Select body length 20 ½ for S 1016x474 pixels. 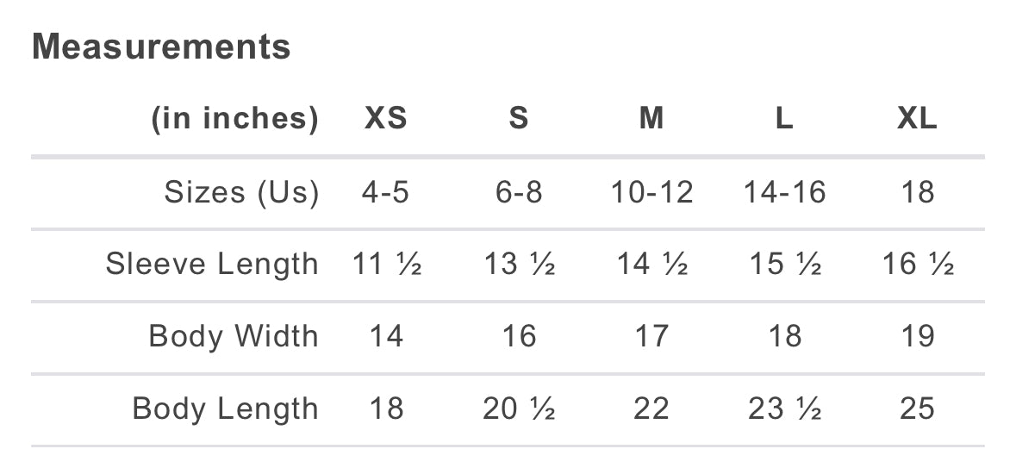pos(519,409)
